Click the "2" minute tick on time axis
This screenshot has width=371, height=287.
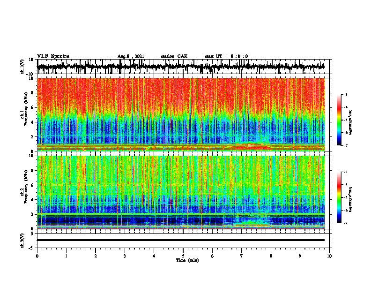pos(96,256)
